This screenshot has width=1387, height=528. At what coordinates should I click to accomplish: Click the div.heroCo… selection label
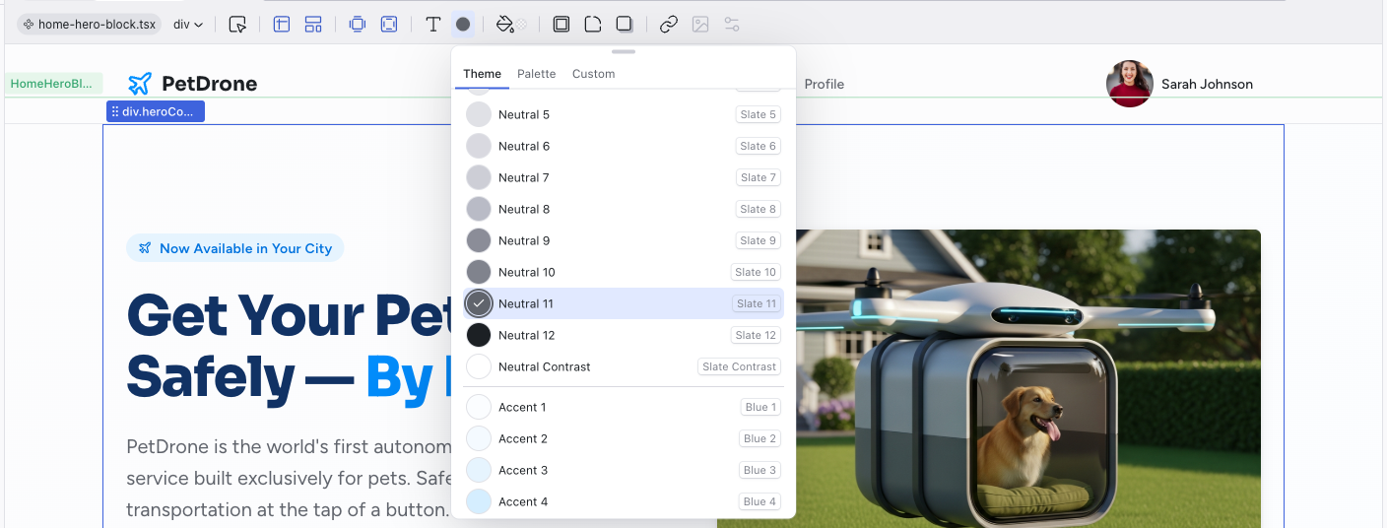[156, 111]
